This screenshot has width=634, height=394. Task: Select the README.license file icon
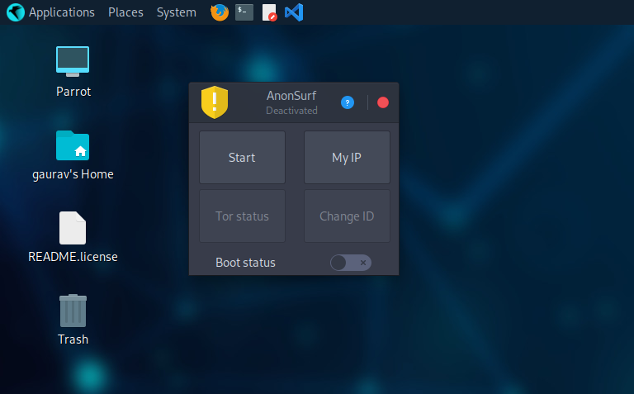click(x=73, y=228)
